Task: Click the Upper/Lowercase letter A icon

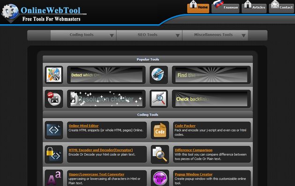Action: [x=54, y=178]
